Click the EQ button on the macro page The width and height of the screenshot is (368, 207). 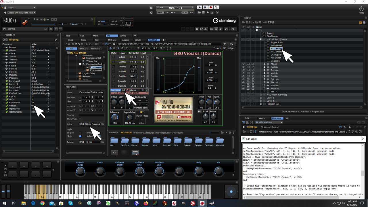(x=199, y=111)
